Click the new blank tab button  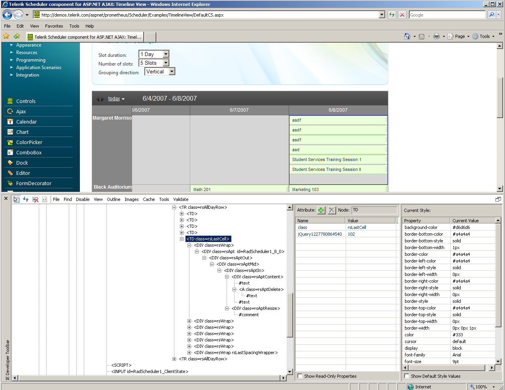pyautogui.click(x=150, y=37)
